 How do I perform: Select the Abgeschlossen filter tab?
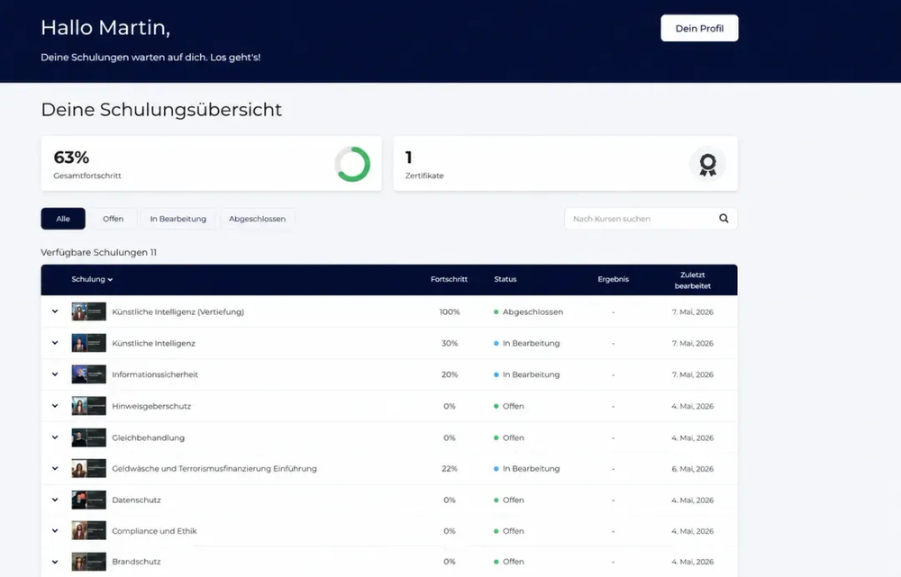click(258, 219)
